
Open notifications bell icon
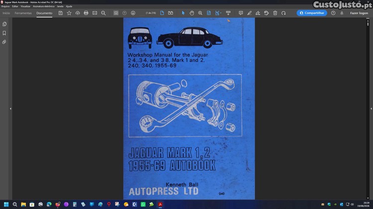(x=342, y=13)
